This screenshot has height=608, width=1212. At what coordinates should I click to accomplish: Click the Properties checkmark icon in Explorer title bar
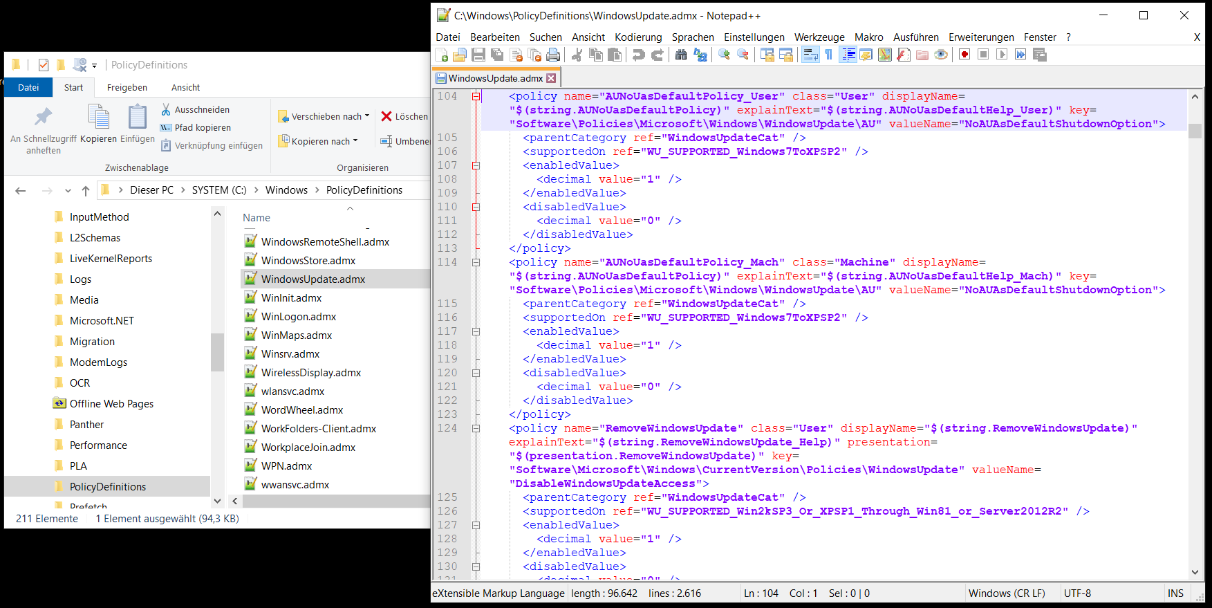(x=44, y=65)
